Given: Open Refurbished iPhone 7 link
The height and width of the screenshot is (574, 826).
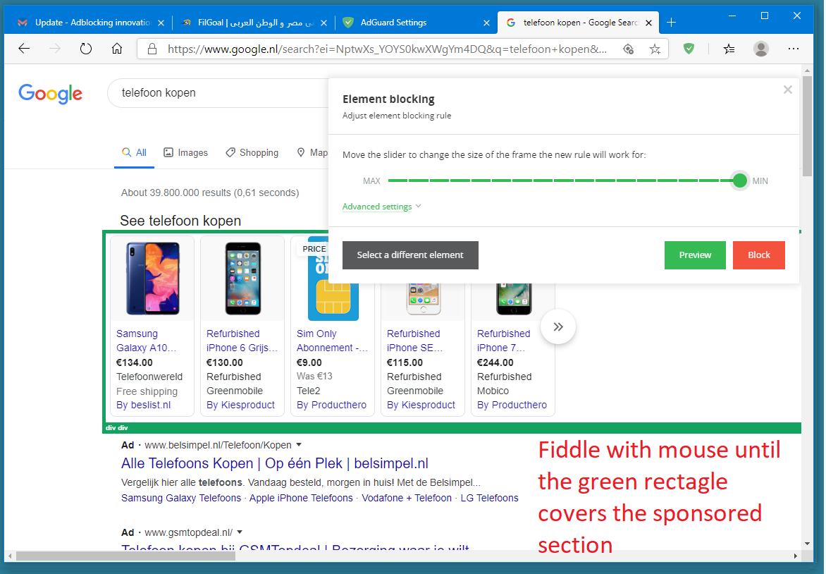Looking at the screenshot, I should 504,341.
